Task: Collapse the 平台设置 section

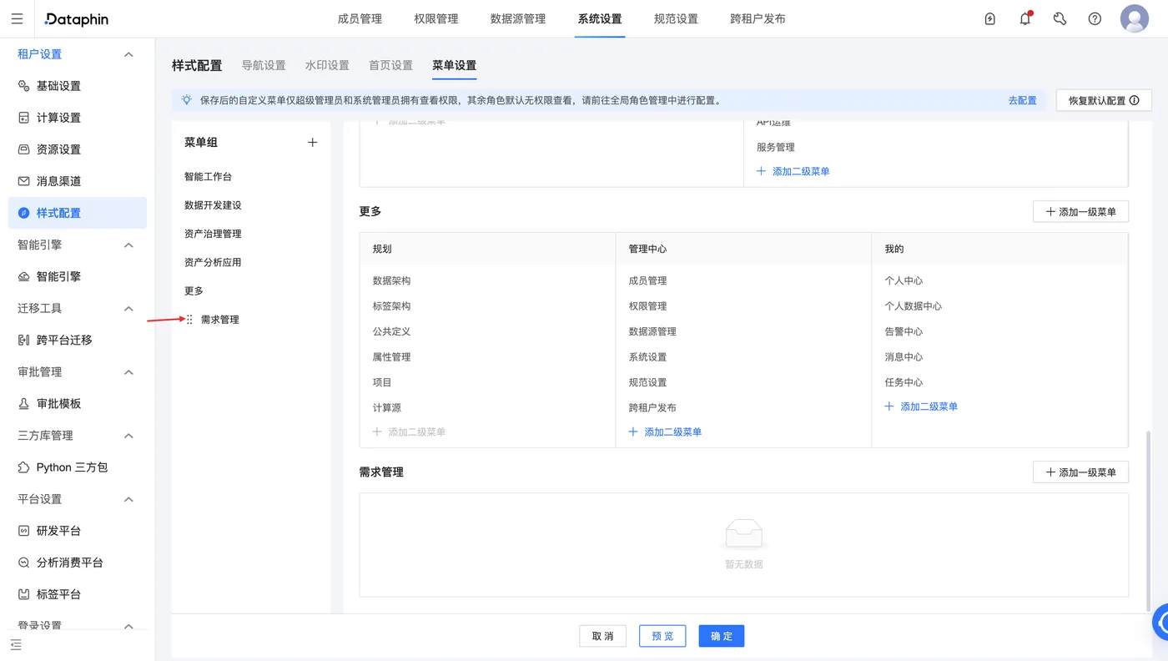Action: [x=128, y=499]
